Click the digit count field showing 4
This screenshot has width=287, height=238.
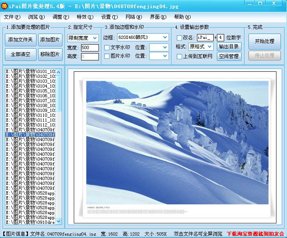[x=221, y=38]
